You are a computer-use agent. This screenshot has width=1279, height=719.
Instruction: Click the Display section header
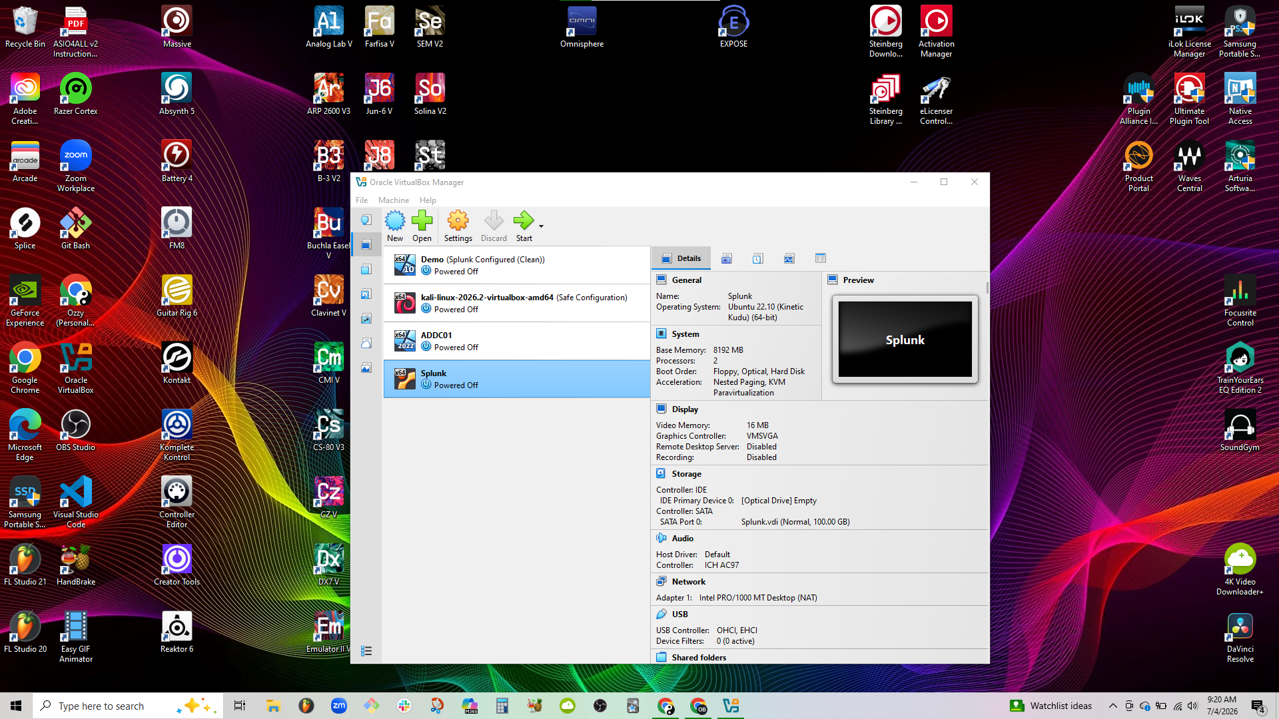pyautogui.click(x=685, y=409)
